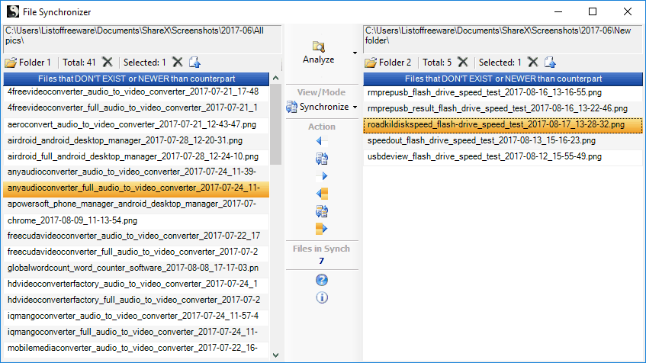Viewport: 646px width, 363px height.
Task: Select anyaudioconverter_audio_to_video_converter file
Action: pos(136,172)
